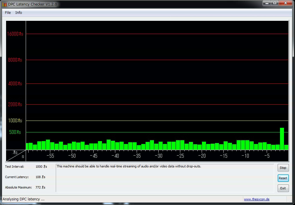Click the -40 time axis label
The width and height of the screenshot is (295, 205).
115,156
